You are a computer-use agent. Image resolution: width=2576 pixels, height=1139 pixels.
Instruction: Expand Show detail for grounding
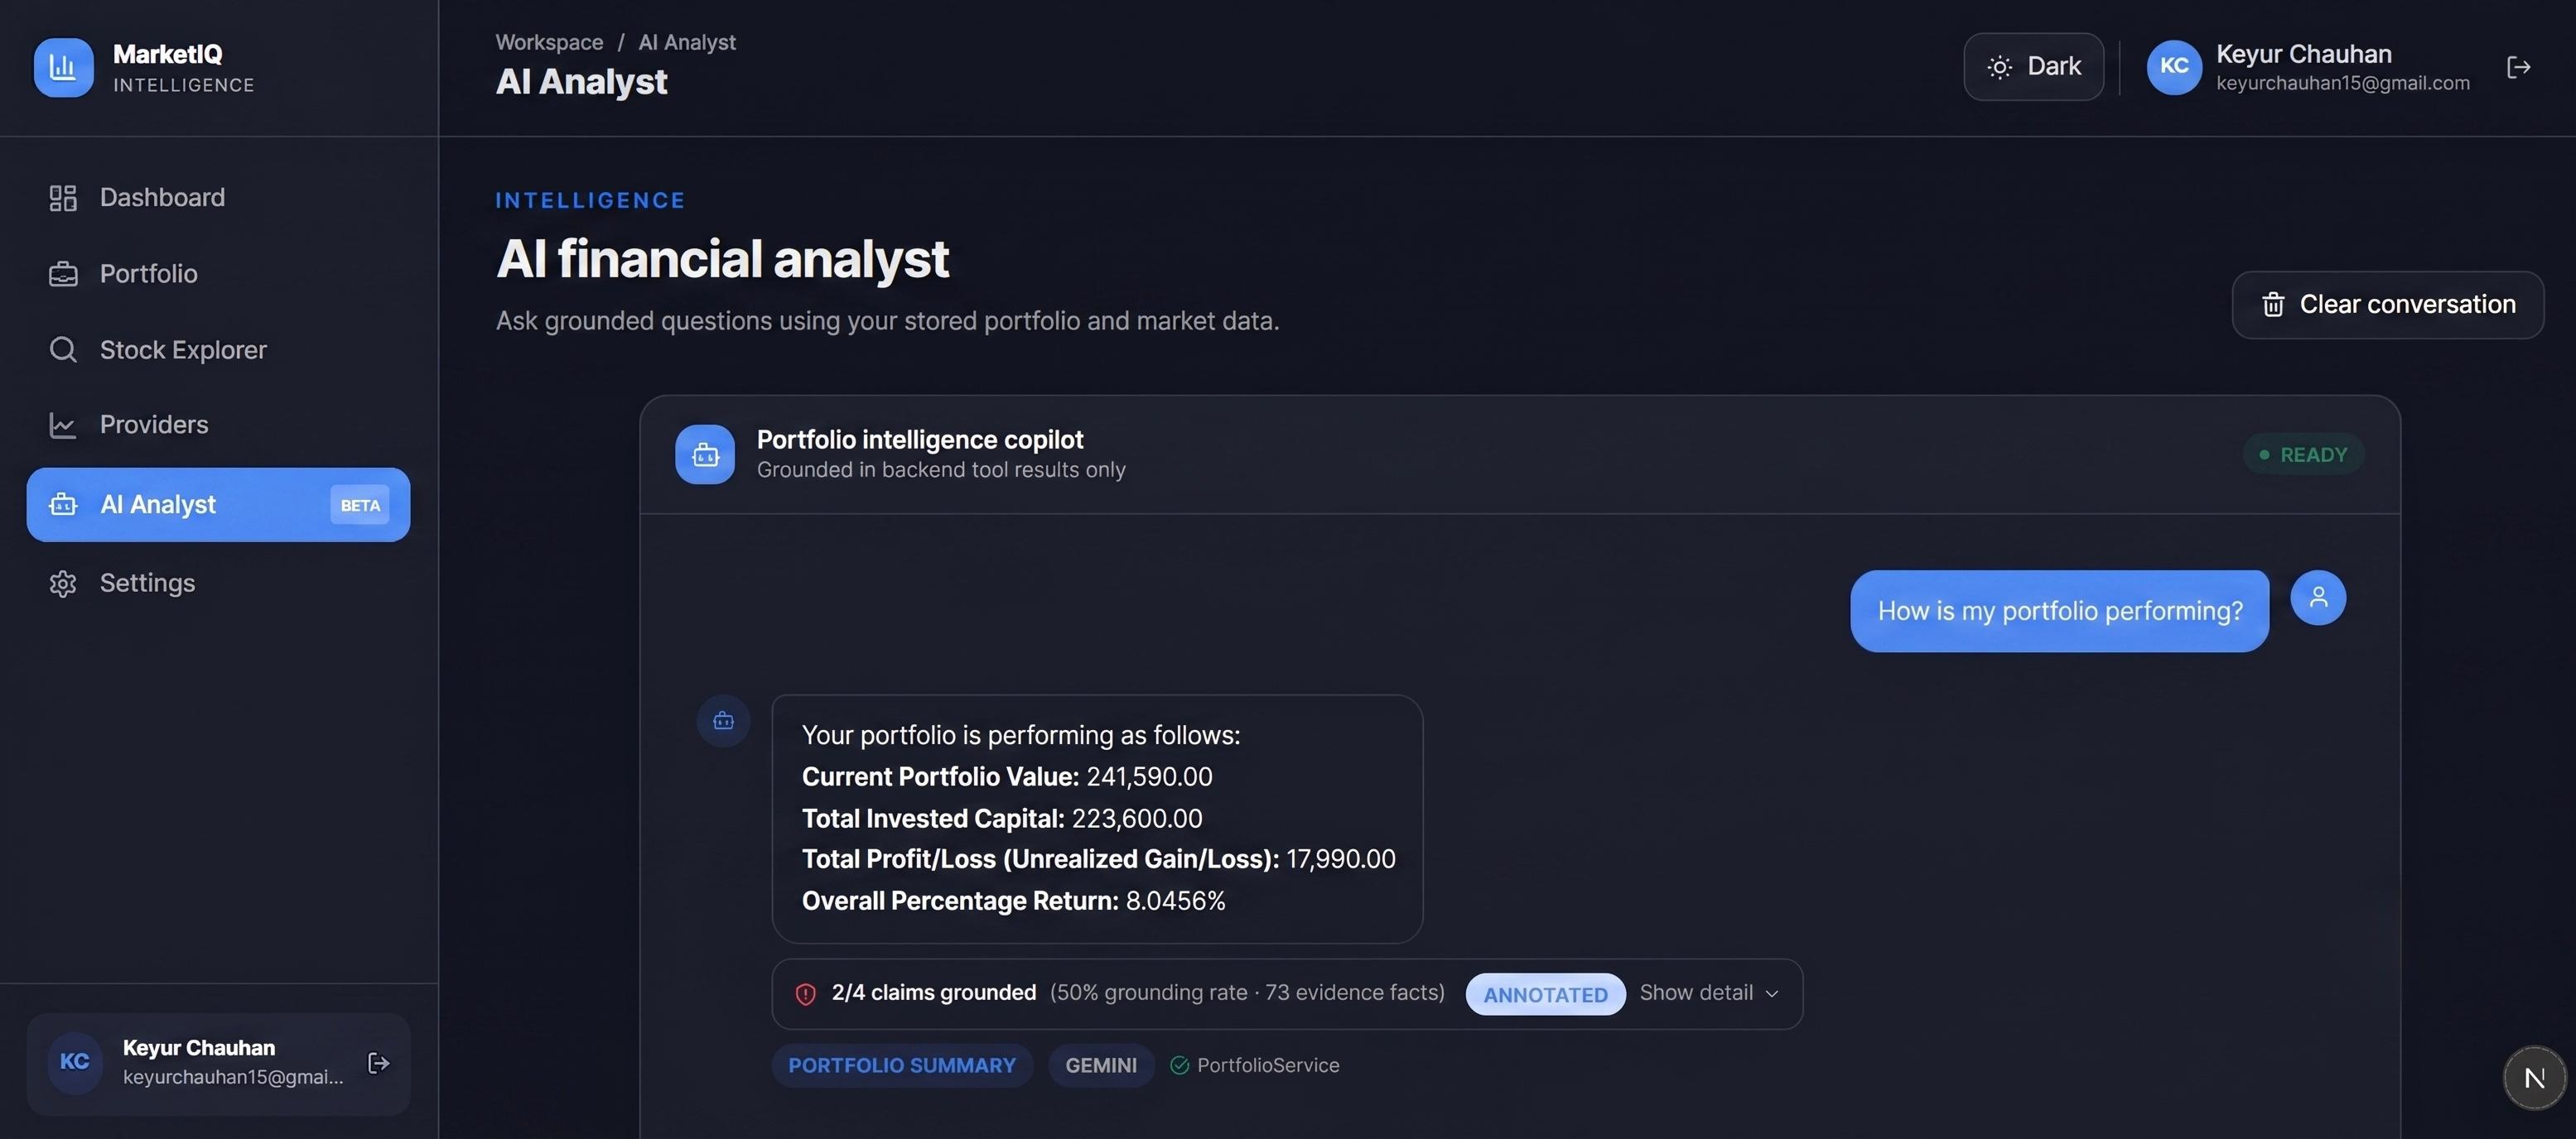tap(1709, 993)
